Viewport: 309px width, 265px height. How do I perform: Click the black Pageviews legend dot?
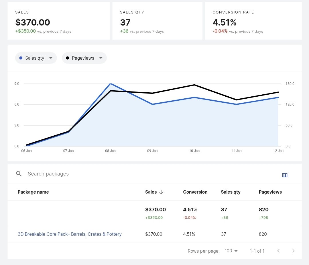[x=67, y=58]
